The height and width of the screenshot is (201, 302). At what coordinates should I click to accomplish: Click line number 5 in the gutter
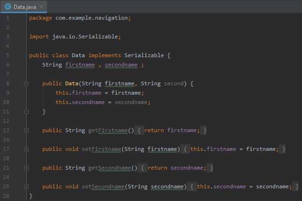(8, 55)
